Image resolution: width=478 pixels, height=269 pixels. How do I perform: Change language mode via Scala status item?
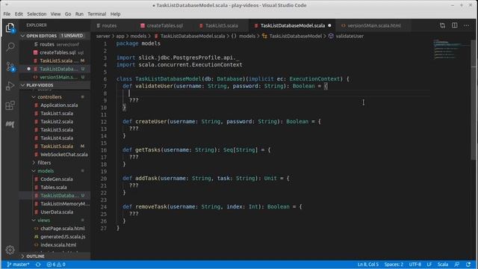point(443,265)
